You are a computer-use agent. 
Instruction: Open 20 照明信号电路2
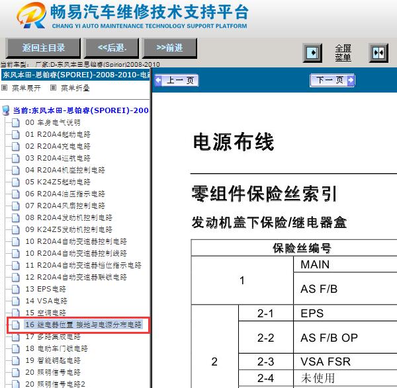pyautogui.click(x=55, y=384)
